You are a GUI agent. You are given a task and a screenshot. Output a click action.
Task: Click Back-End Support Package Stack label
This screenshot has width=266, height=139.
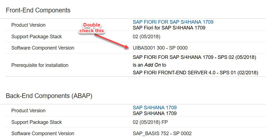tap(36, 122)
